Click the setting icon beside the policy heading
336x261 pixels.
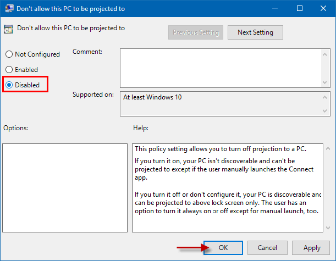point(8,29)
